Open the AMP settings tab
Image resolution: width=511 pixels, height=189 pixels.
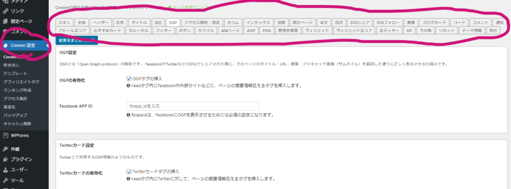point(251,30)
